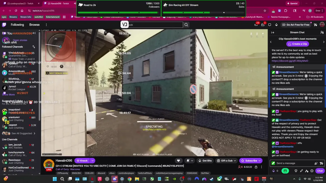Open the emote picker in the message box

tap(316, 163)
